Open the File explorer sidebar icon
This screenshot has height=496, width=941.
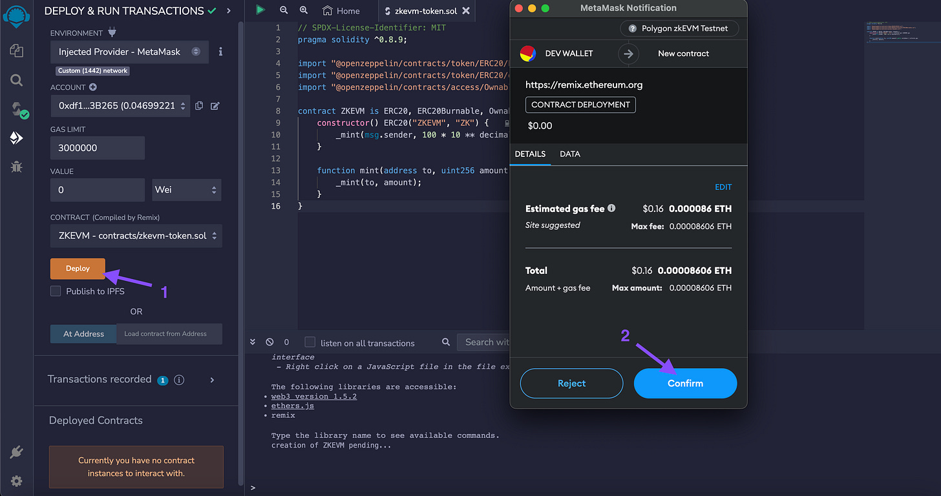(x=17, y=51)
